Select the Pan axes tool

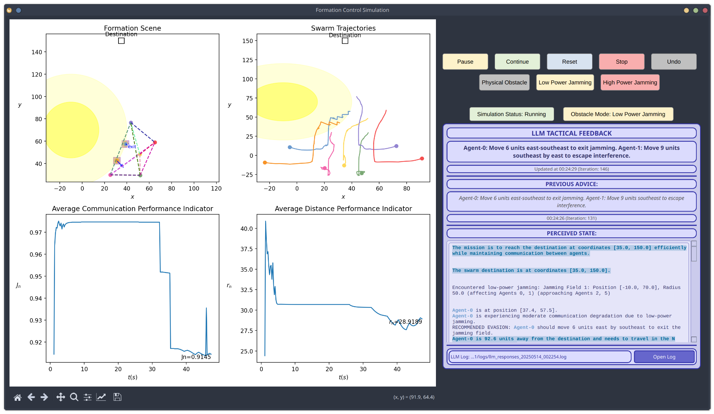point(61,397)
